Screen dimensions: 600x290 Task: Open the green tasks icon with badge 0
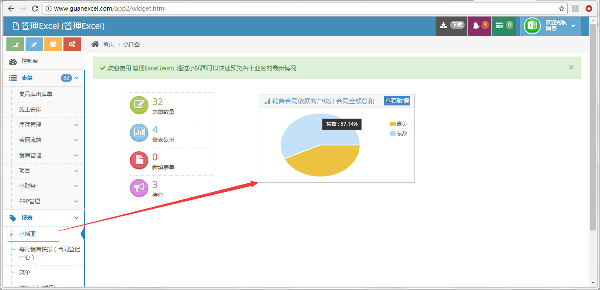coord(504,26)
